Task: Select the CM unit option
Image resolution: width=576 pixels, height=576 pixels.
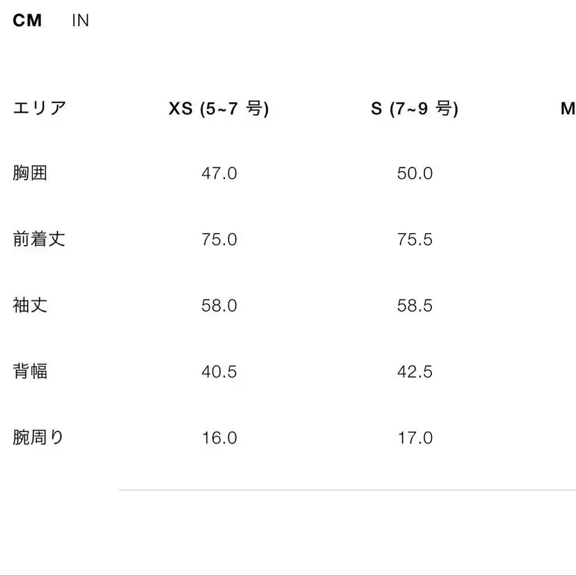Action: 27,20
